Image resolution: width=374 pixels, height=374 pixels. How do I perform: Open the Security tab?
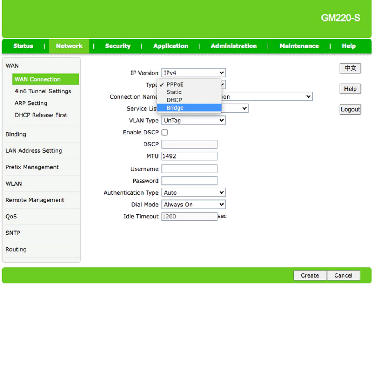(118, 46)
